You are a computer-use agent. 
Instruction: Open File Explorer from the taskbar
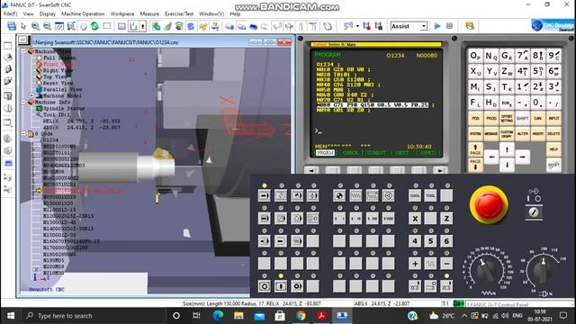pyautogui.click(x=238, y=316)
